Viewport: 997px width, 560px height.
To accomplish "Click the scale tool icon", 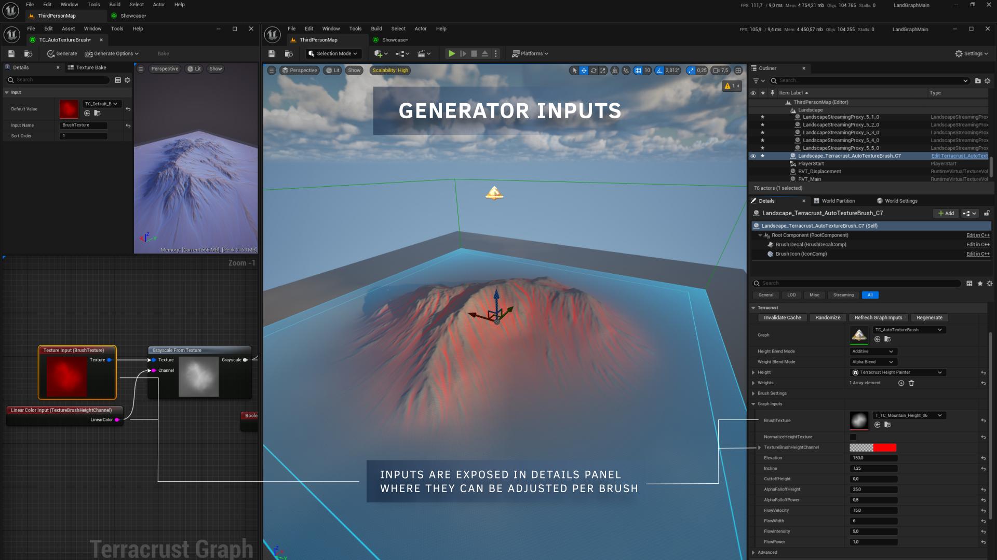I will click(603, 71).
